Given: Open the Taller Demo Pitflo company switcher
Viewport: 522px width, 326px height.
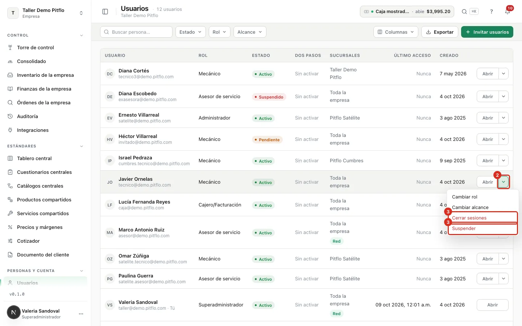Looking at the screenshot, I should pos(46,13).
